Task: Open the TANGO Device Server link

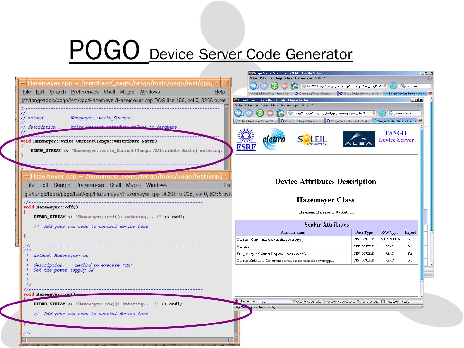Action: point(396,136)
